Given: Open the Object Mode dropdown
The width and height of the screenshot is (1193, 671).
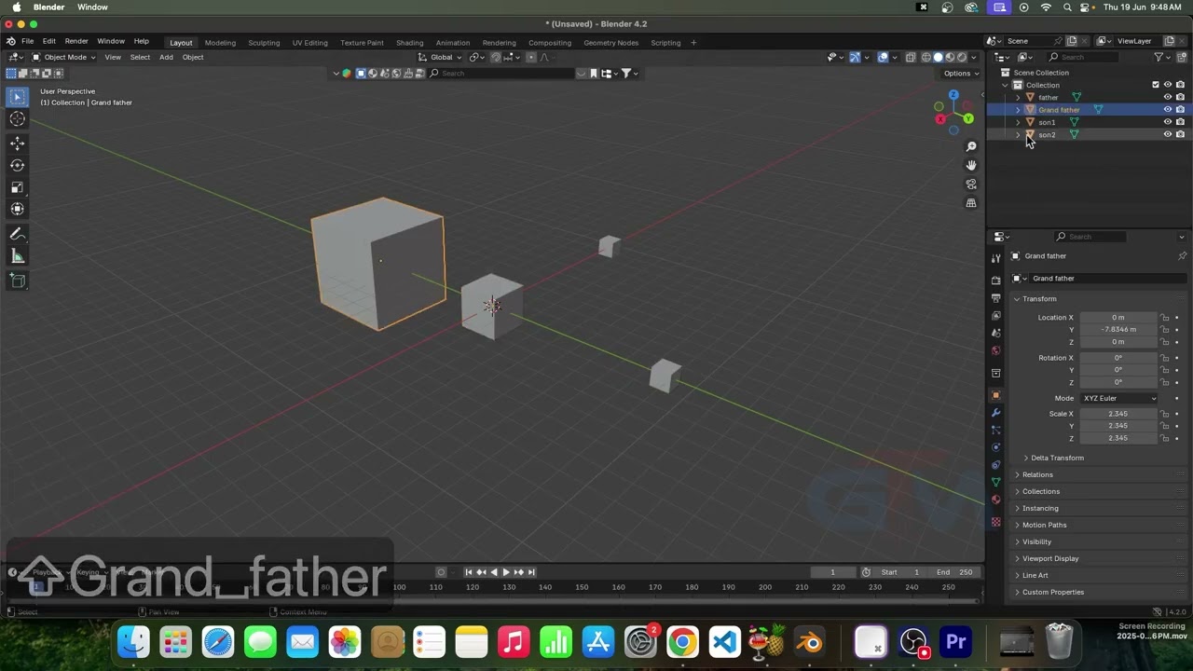Looking at the screenshot, I should pyautogui.click(x=63, y=57).
